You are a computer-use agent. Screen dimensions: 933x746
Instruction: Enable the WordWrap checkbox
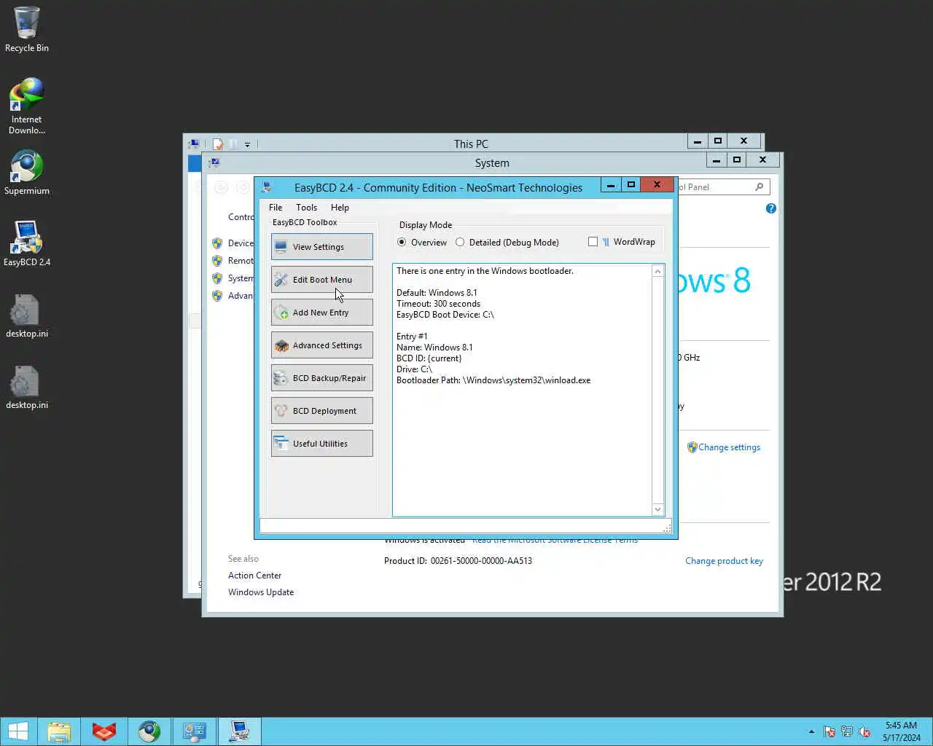593,242
